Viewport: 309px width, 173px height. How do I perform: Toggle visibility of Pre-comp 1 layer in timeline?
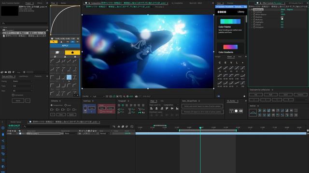click(8, 134)
